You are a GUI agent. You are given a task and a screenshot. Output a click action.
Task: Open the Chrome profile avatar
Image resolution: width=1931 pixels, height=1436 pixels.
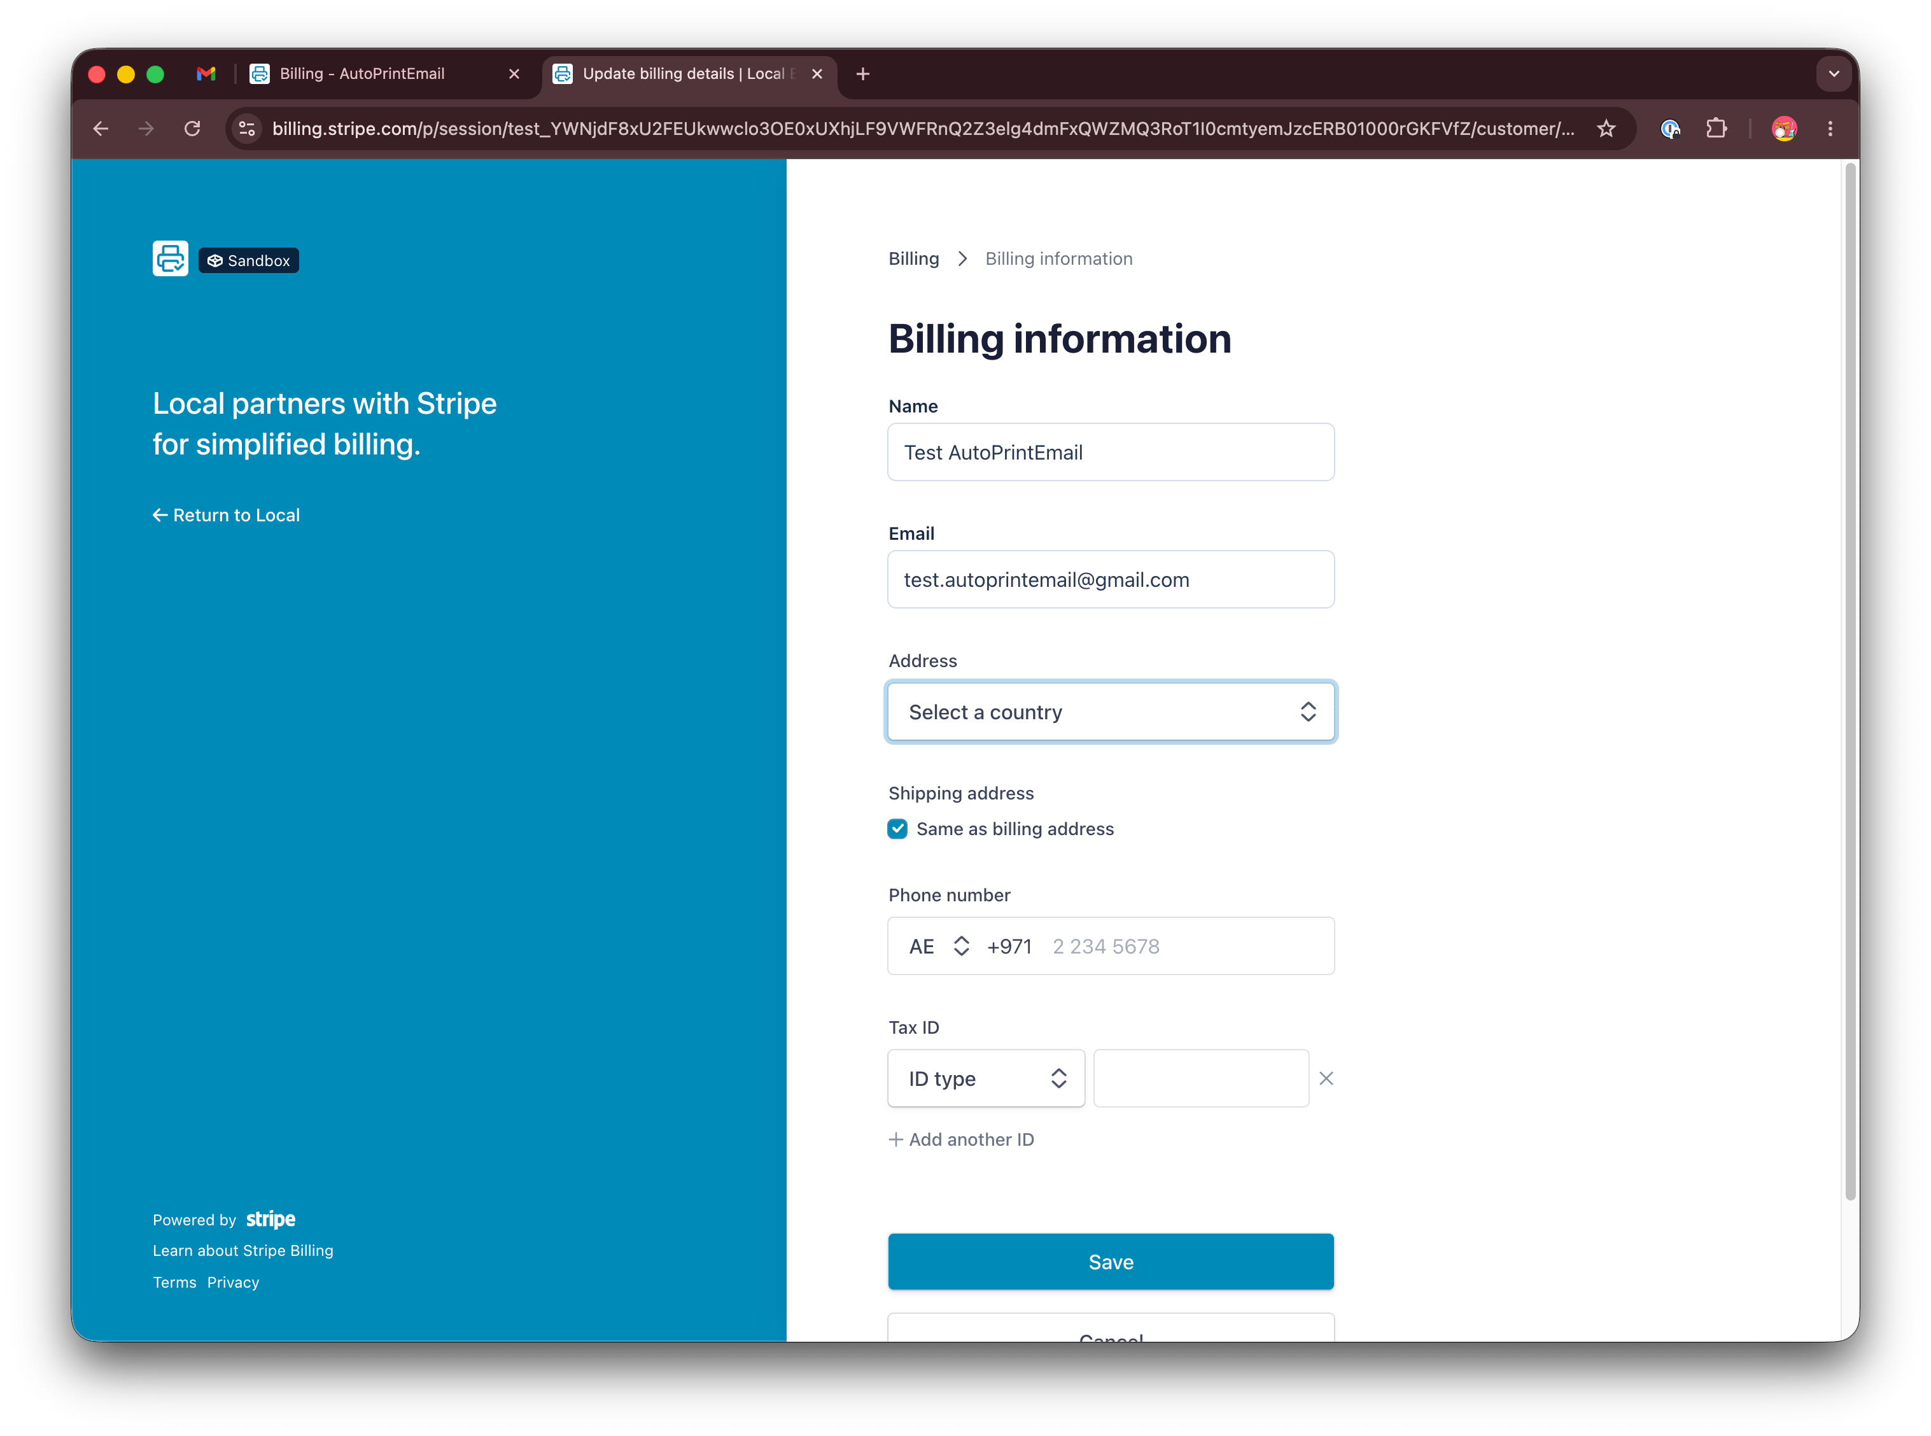[x=1784, y=129]
